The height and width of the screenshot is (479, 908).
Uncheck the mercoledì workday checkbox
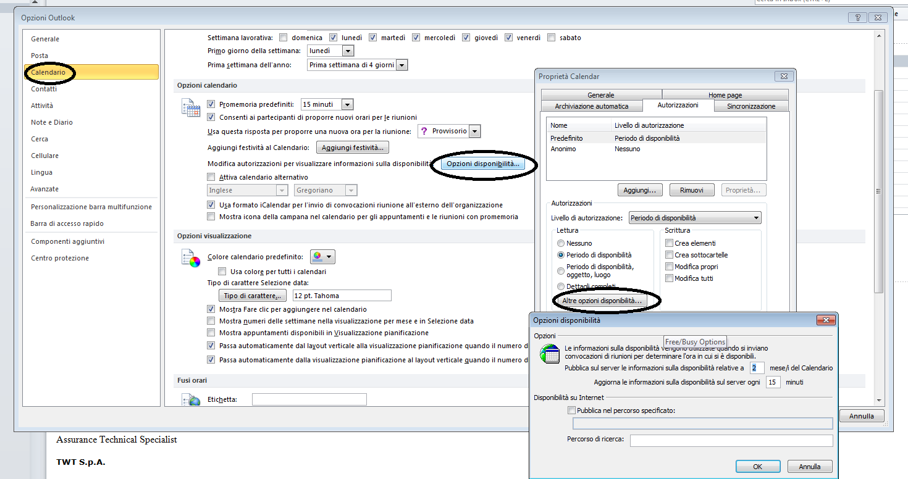pos(416,38)
